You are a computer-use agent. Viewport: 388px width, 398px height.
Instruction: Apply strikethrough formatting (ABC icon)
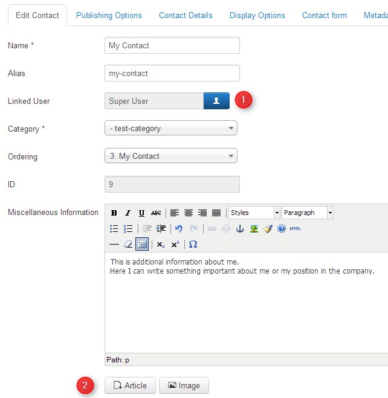click(x=156, y=213)
